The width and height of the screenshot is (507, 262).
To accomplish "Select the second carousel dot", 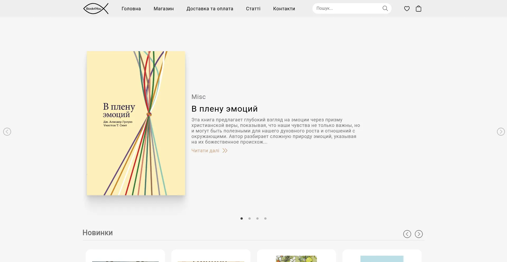I will coord(250,218).
